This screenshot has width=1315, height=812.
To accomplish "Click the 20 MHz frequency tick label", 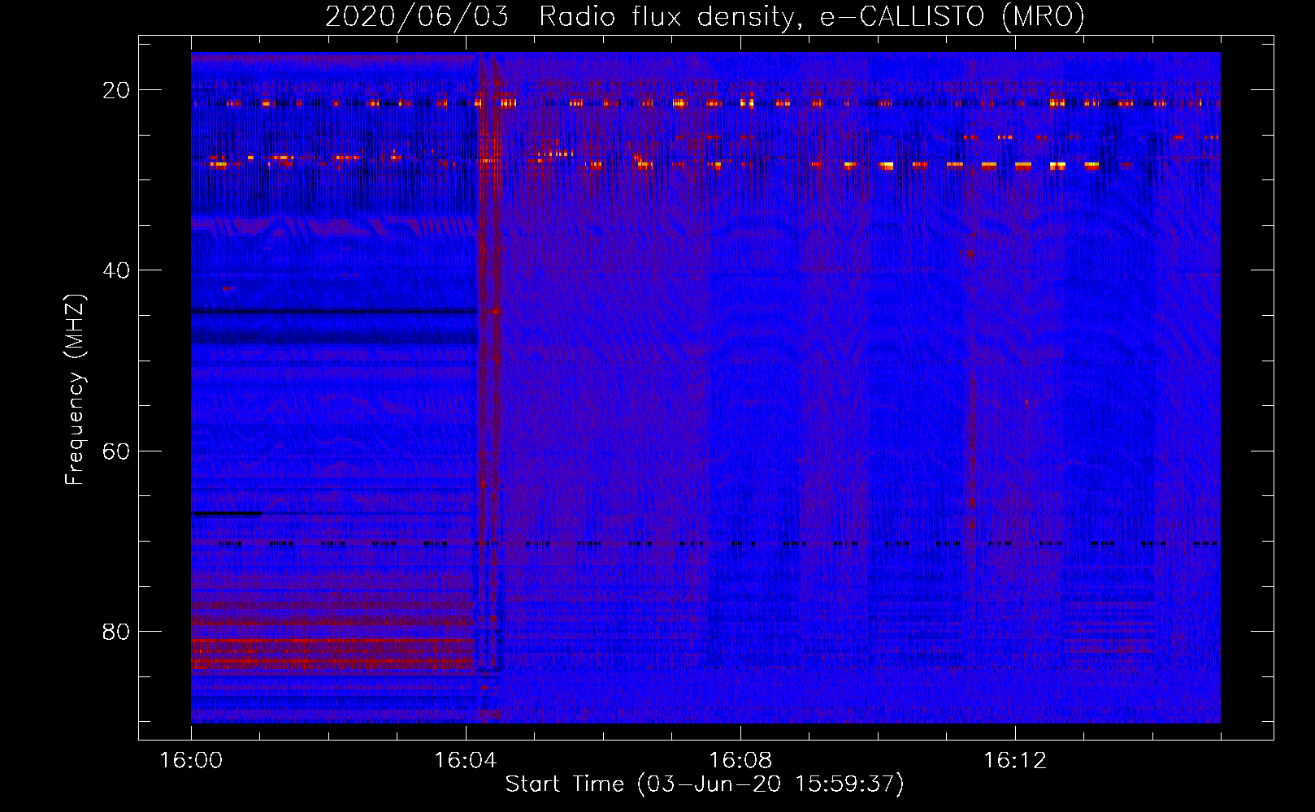I will point(116,90).
